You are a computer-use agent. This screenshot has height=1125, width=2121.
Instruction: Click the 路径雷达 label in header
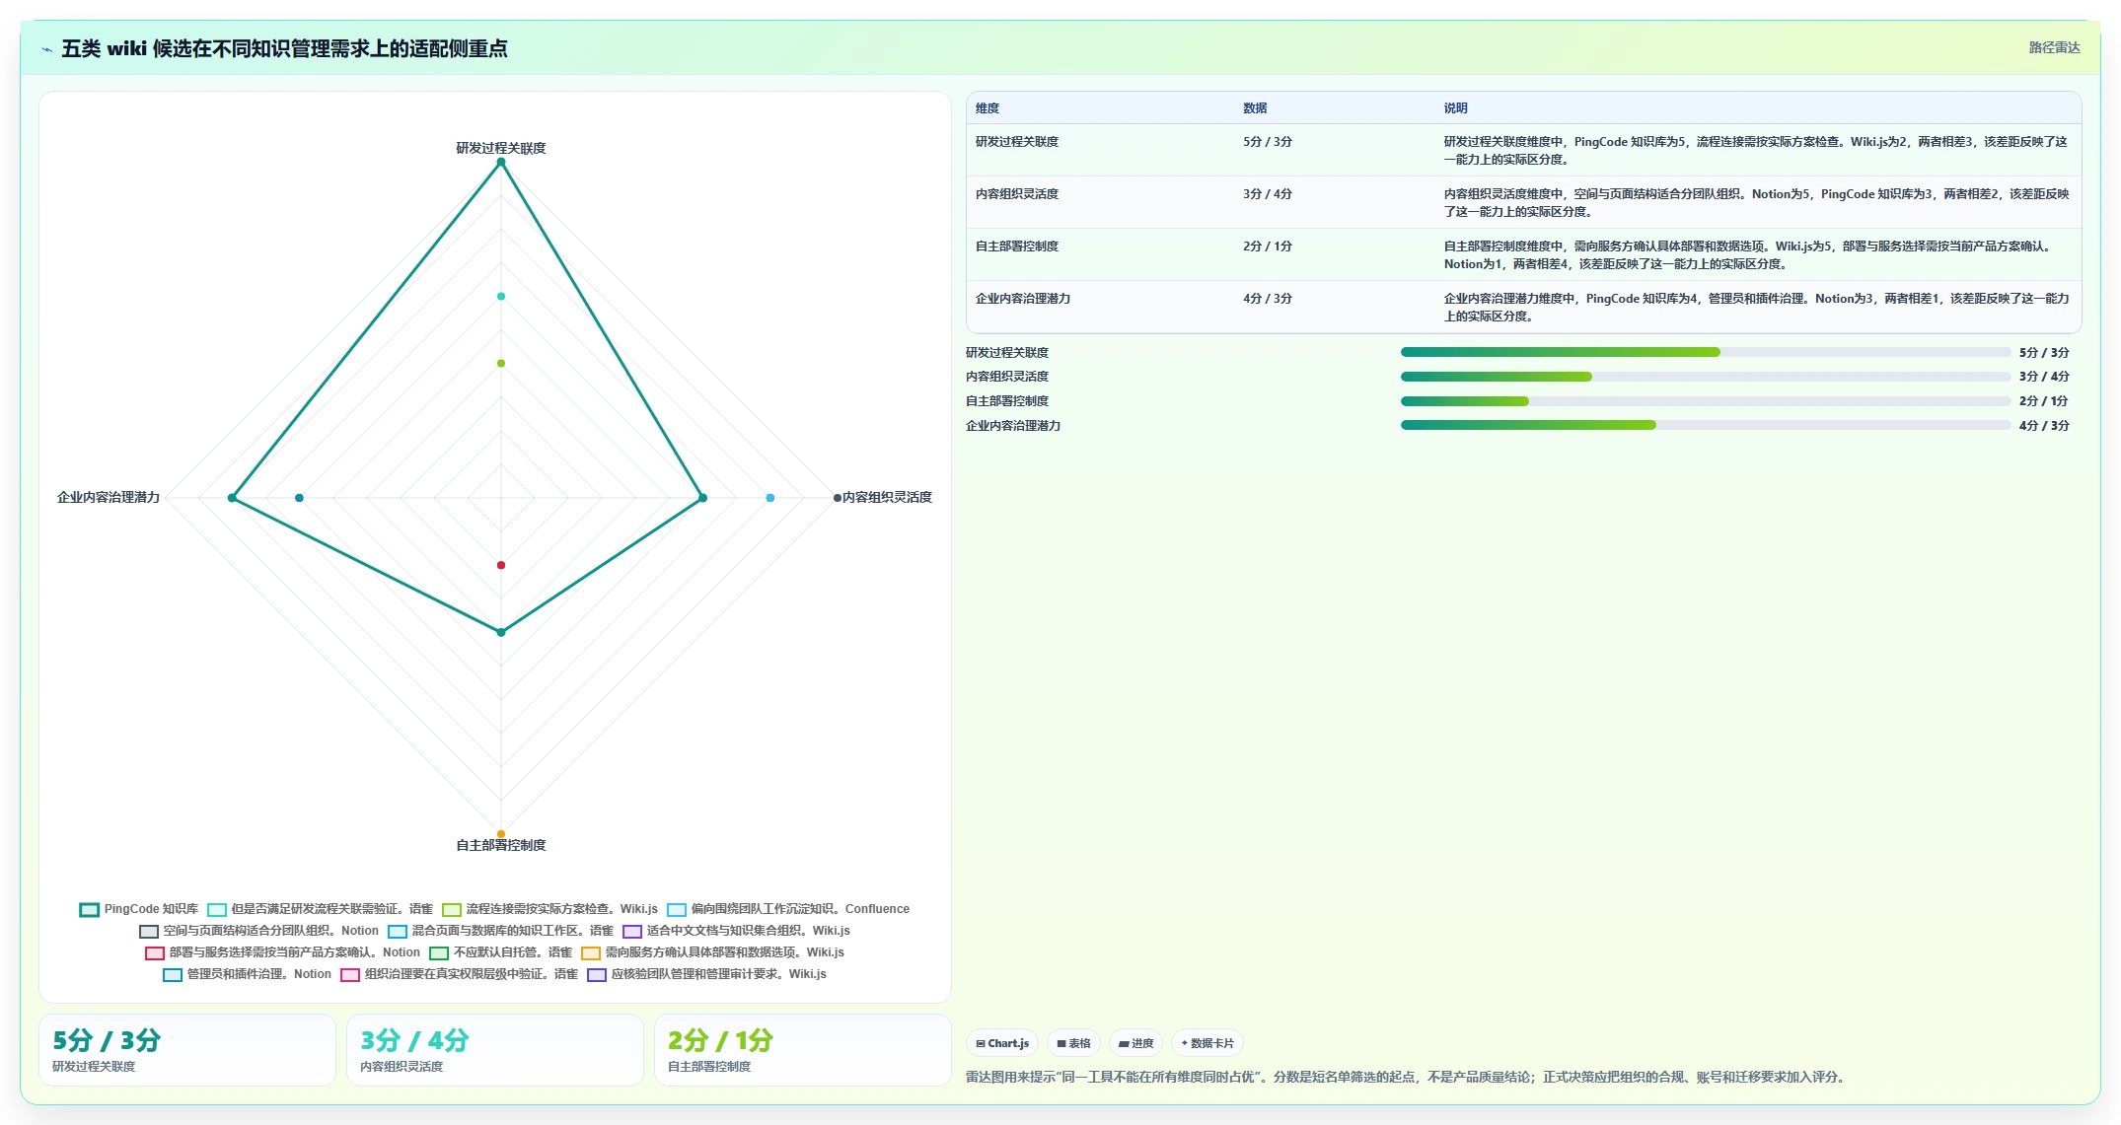tap(2054, 47)
